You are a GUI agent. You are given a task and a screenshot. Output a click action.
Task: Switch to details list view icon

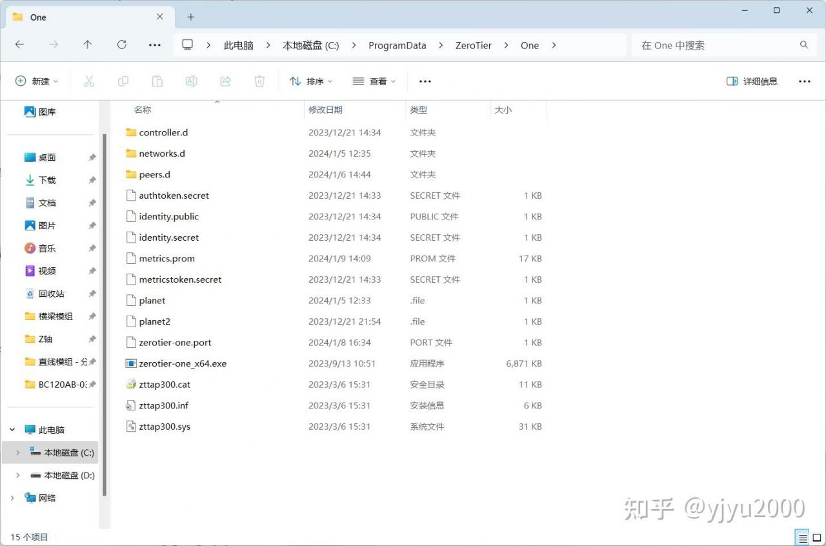click(802, 538)
